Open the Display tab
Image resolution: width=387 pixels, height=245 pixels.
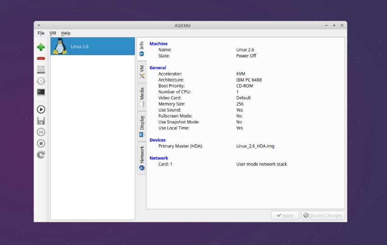142,126
